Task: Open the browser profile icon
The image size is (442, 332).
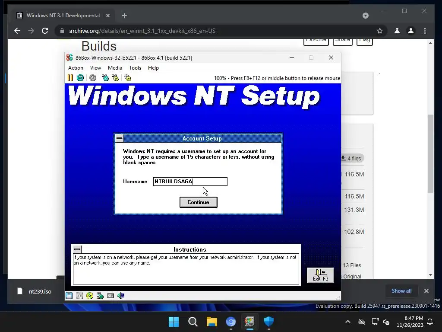Action: tap(411, 31)
